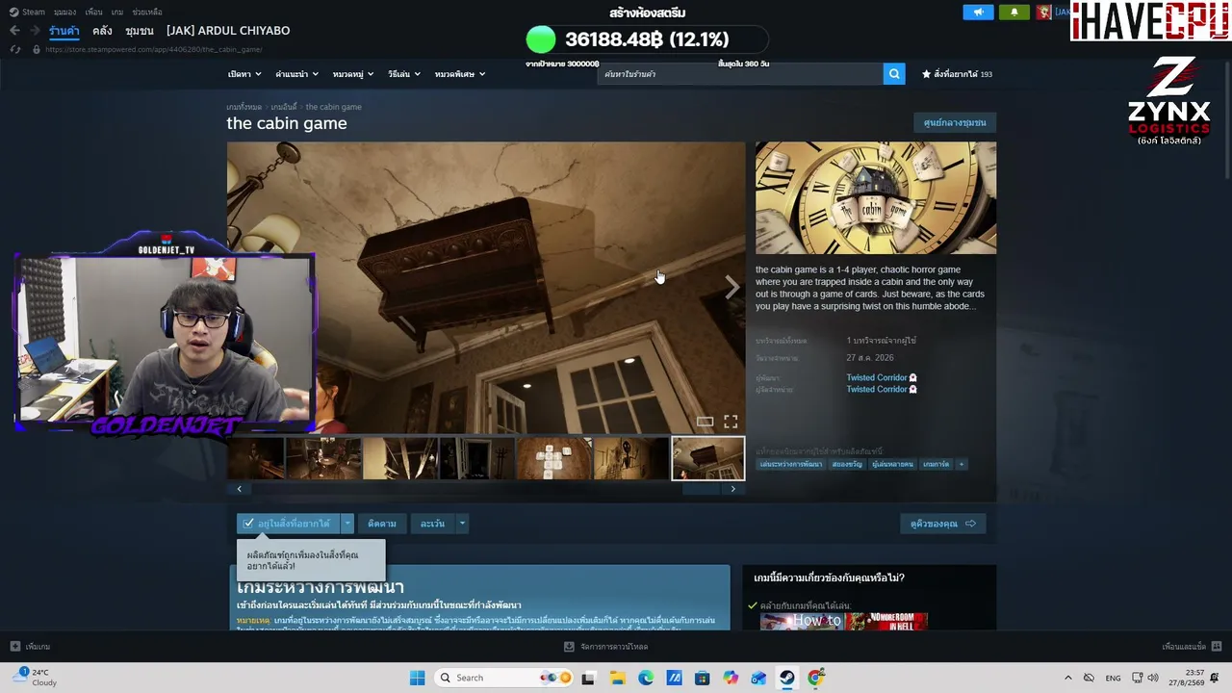Select the card game board screenshot thumbnail
The width and height of the screenshot is (1232, 693).
[554, 458]
